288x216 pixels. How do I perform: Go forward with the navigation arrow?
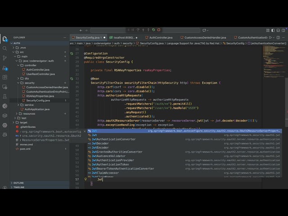86,30
